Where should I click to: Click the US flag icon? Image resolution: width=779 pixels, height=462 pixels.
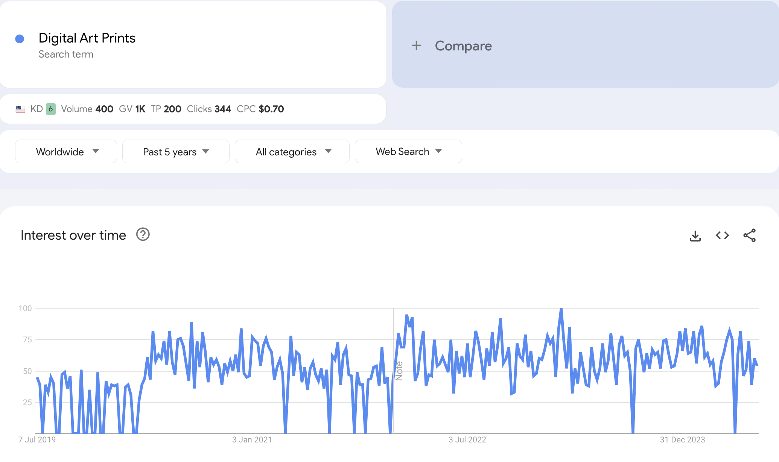point(20,109)
